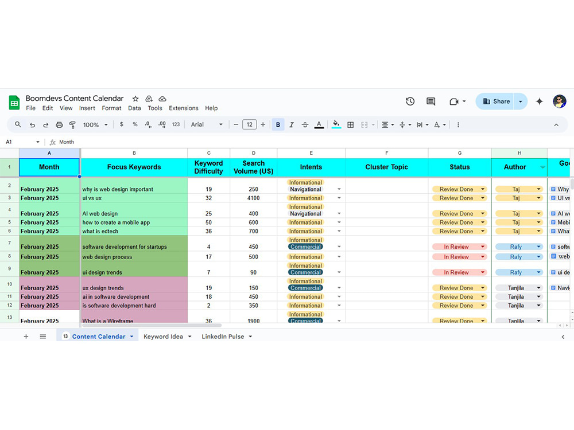
Task: Open the account profile picture
Action: click(x=559, y=101)
